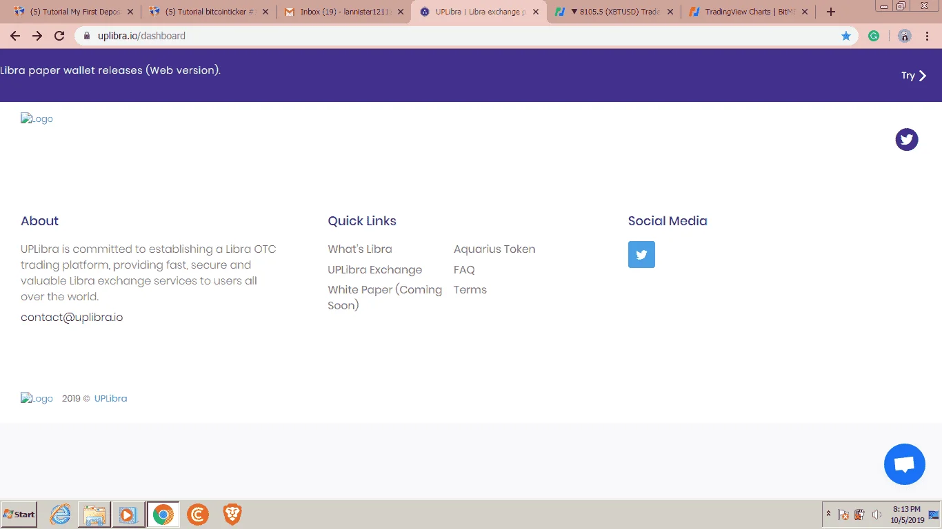Click the Social Media heading
Screen dimensions: 942x529
668,221
